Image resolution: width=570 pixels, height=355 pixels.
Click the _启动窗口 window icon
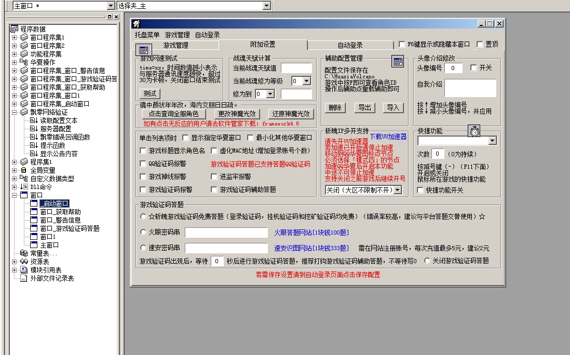[x=34, y=203]
